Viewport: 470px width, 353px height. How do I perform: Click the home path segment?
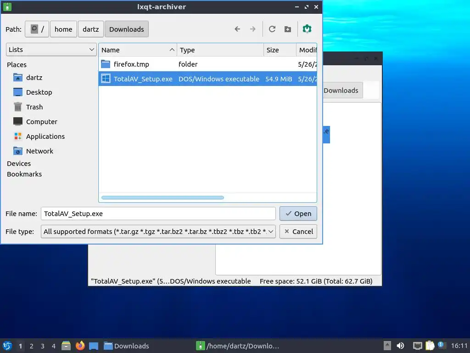click(63, 29)
